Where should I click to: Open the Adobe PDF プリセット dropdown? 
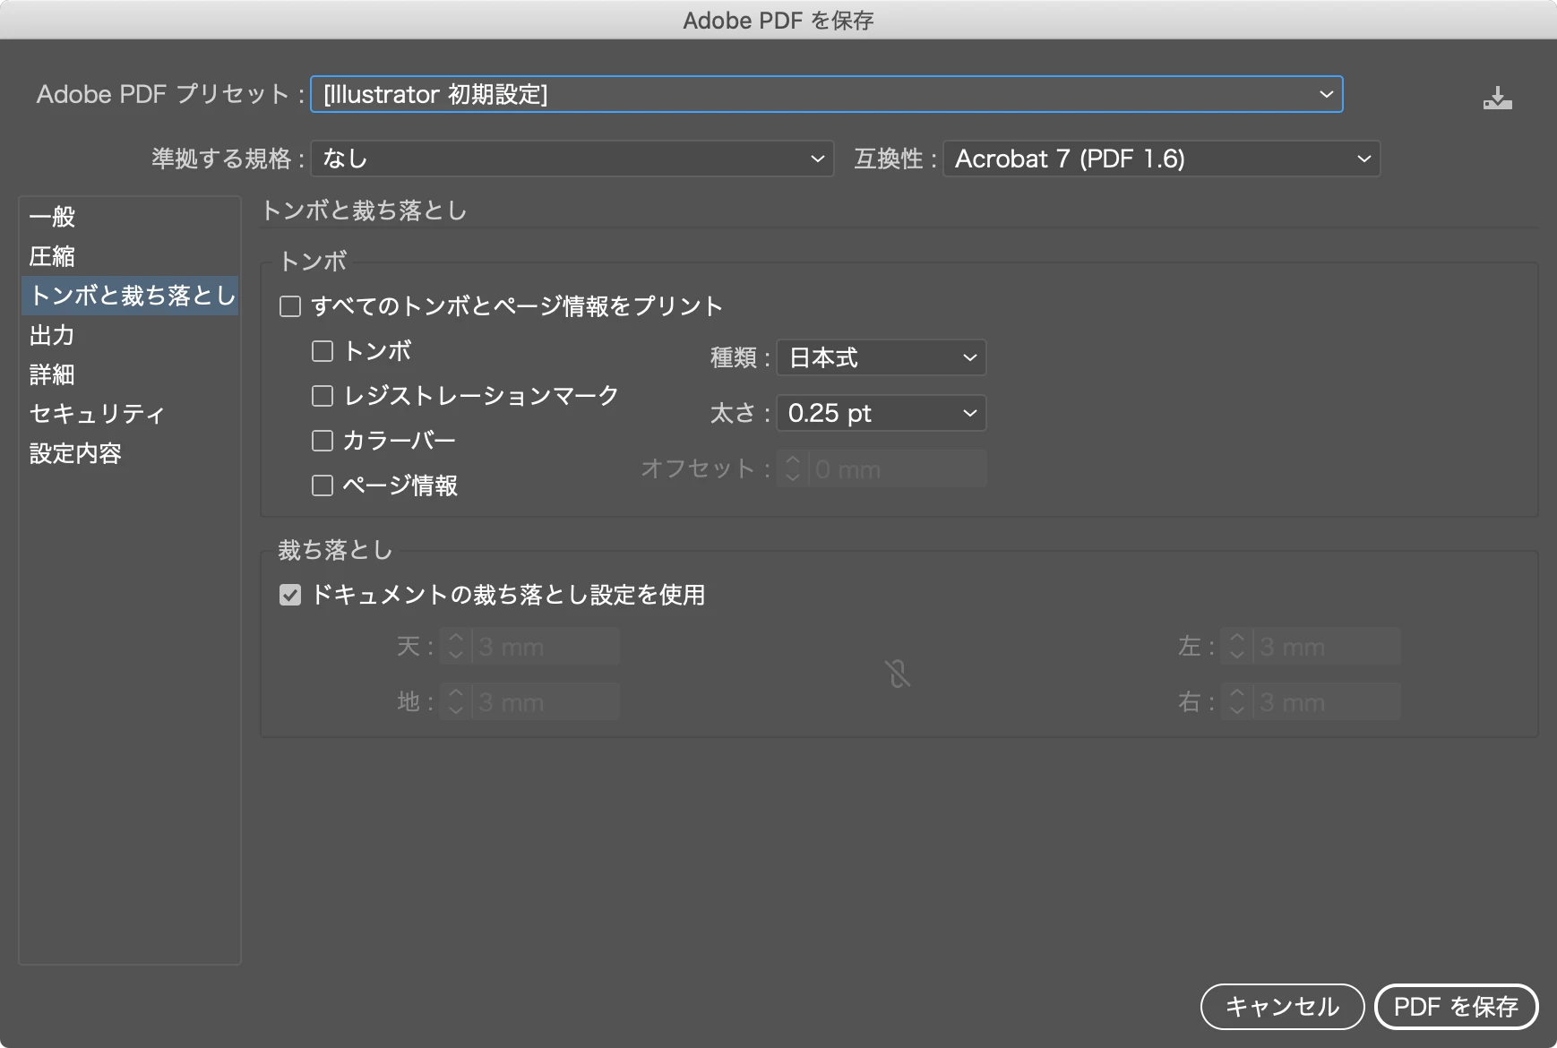pyautogui.click(x=826, y=94)
